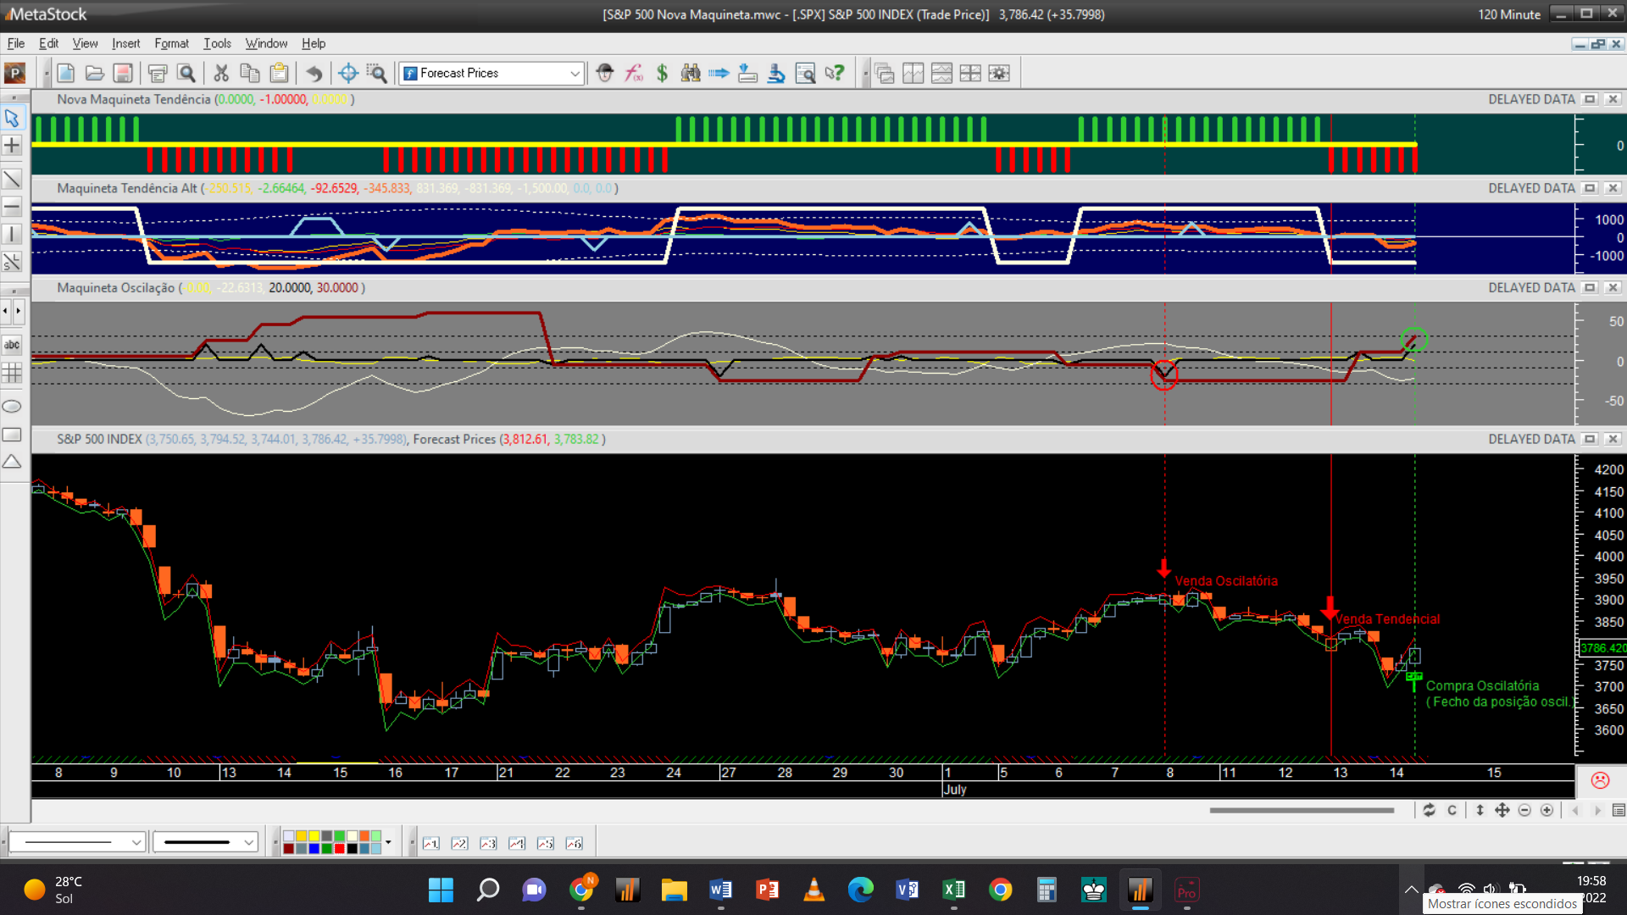Expand the Forecast Prices indicator dropdown

(x=575, y=74)
